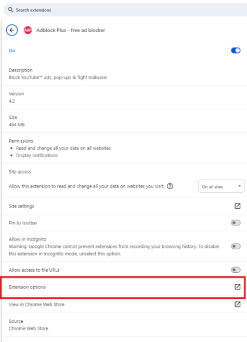Click the Block YouTube ads description text
The height and width of the screenshot is (342, 247).
pyautogui.click(x=58, y=78)
